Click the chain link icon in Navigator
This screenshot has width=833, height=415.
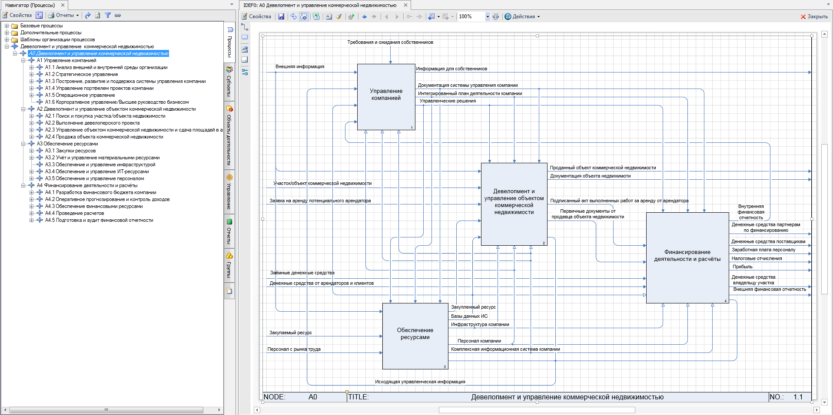[x=118, y=15]
